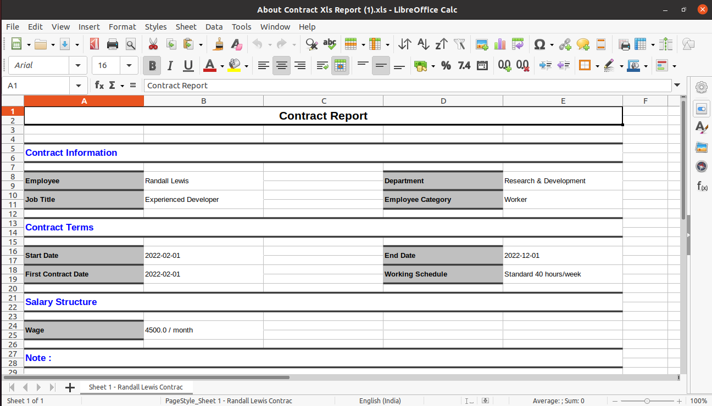Open the Font Size dropdown
This screenshot has width=712, height=406.
129,65
